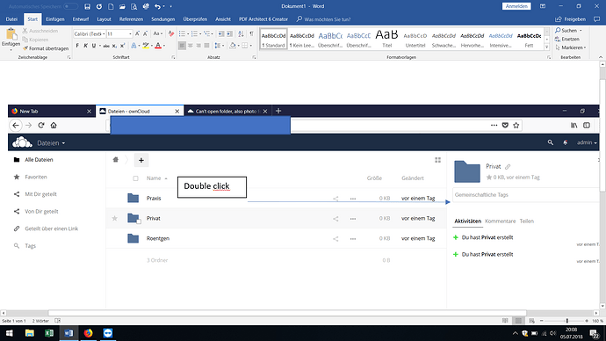Click the Firefox home icon
The height and width of the screenshot is (341, 606).
[54, 126]
